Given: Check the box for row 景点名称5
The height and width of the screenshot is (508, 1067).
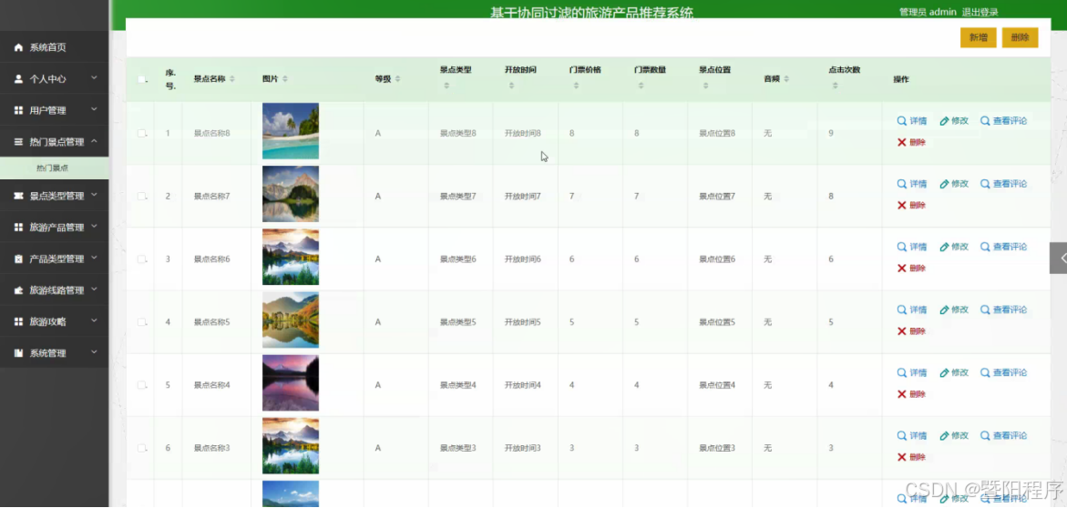Looking at the screenshot, I should 141,321.
